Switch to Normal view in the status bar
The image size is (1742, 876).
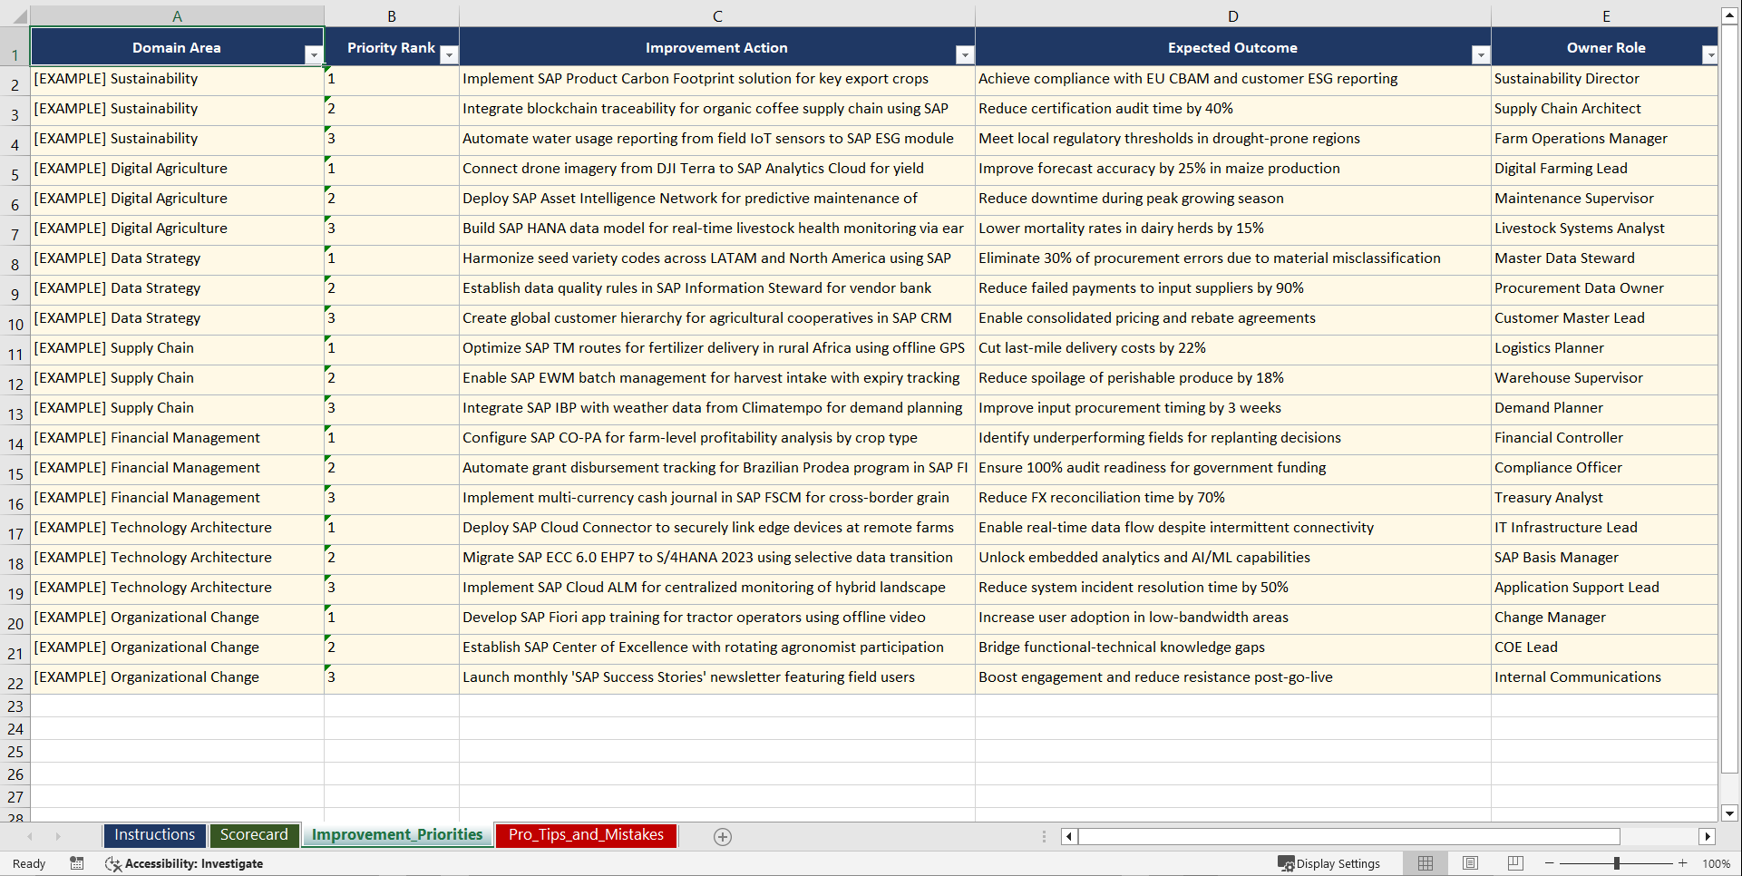pos(1425,863)
